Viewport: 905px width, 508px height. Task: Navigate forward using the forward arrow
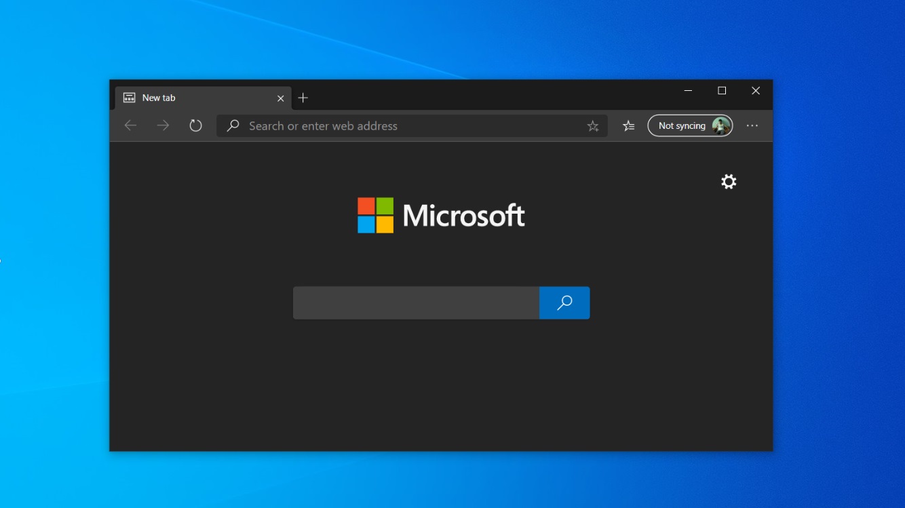pos(162,125)
